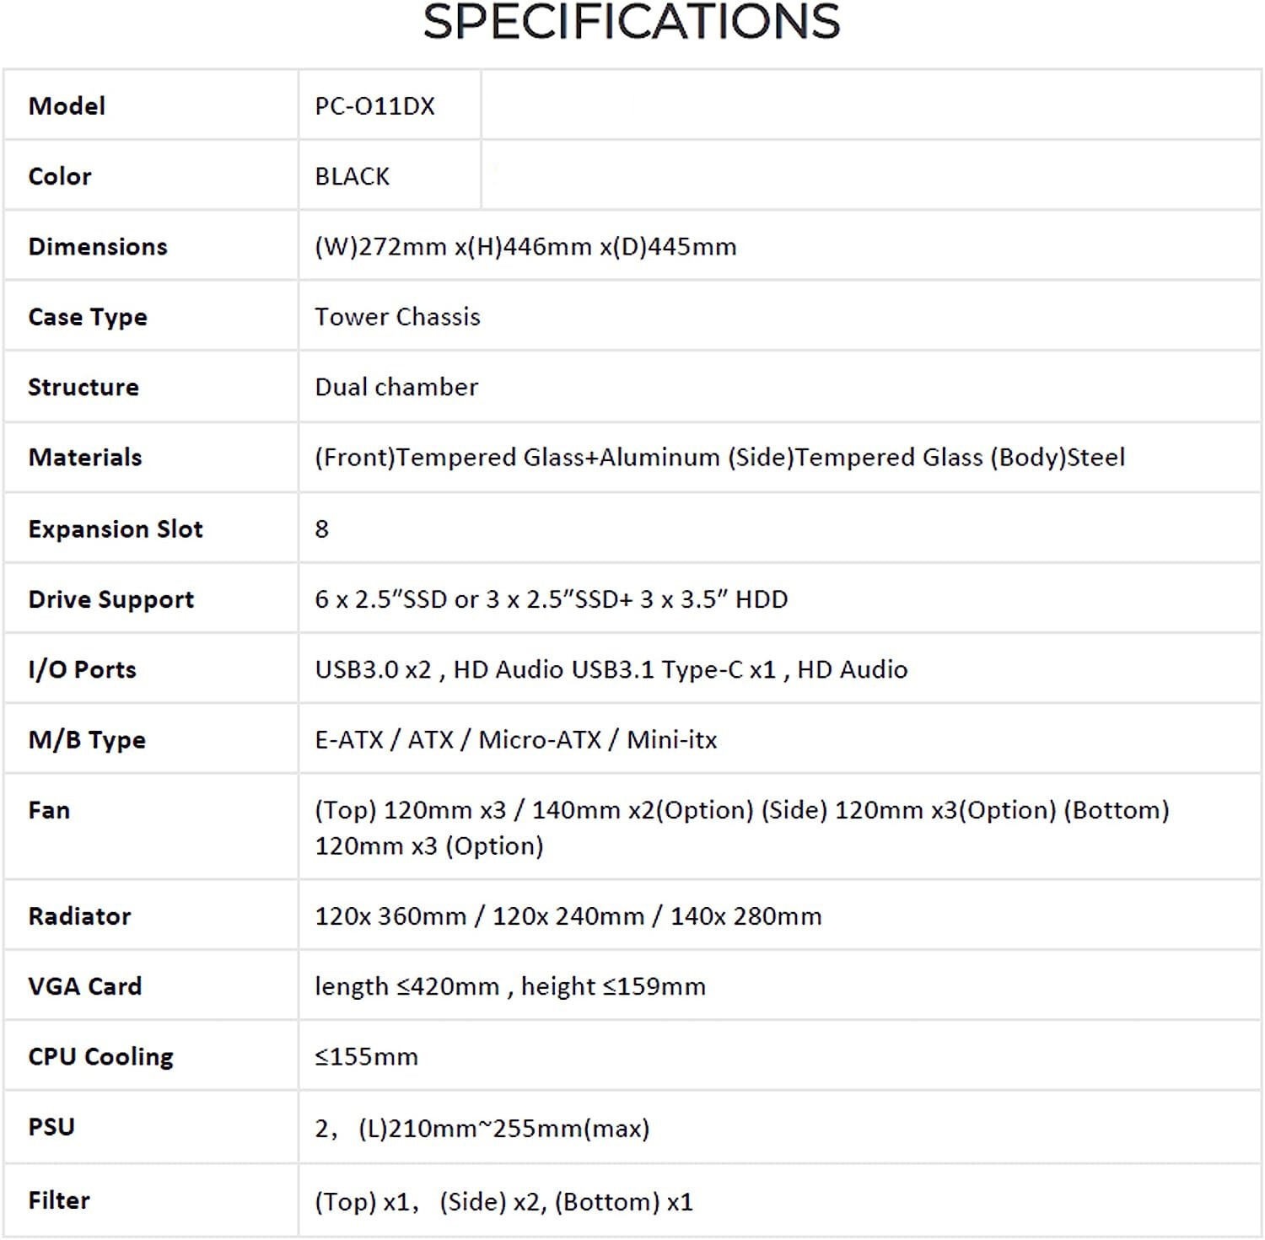1265x1240 pixels.
Task: Select the Model label cell
Action: [x=151, y=105]
